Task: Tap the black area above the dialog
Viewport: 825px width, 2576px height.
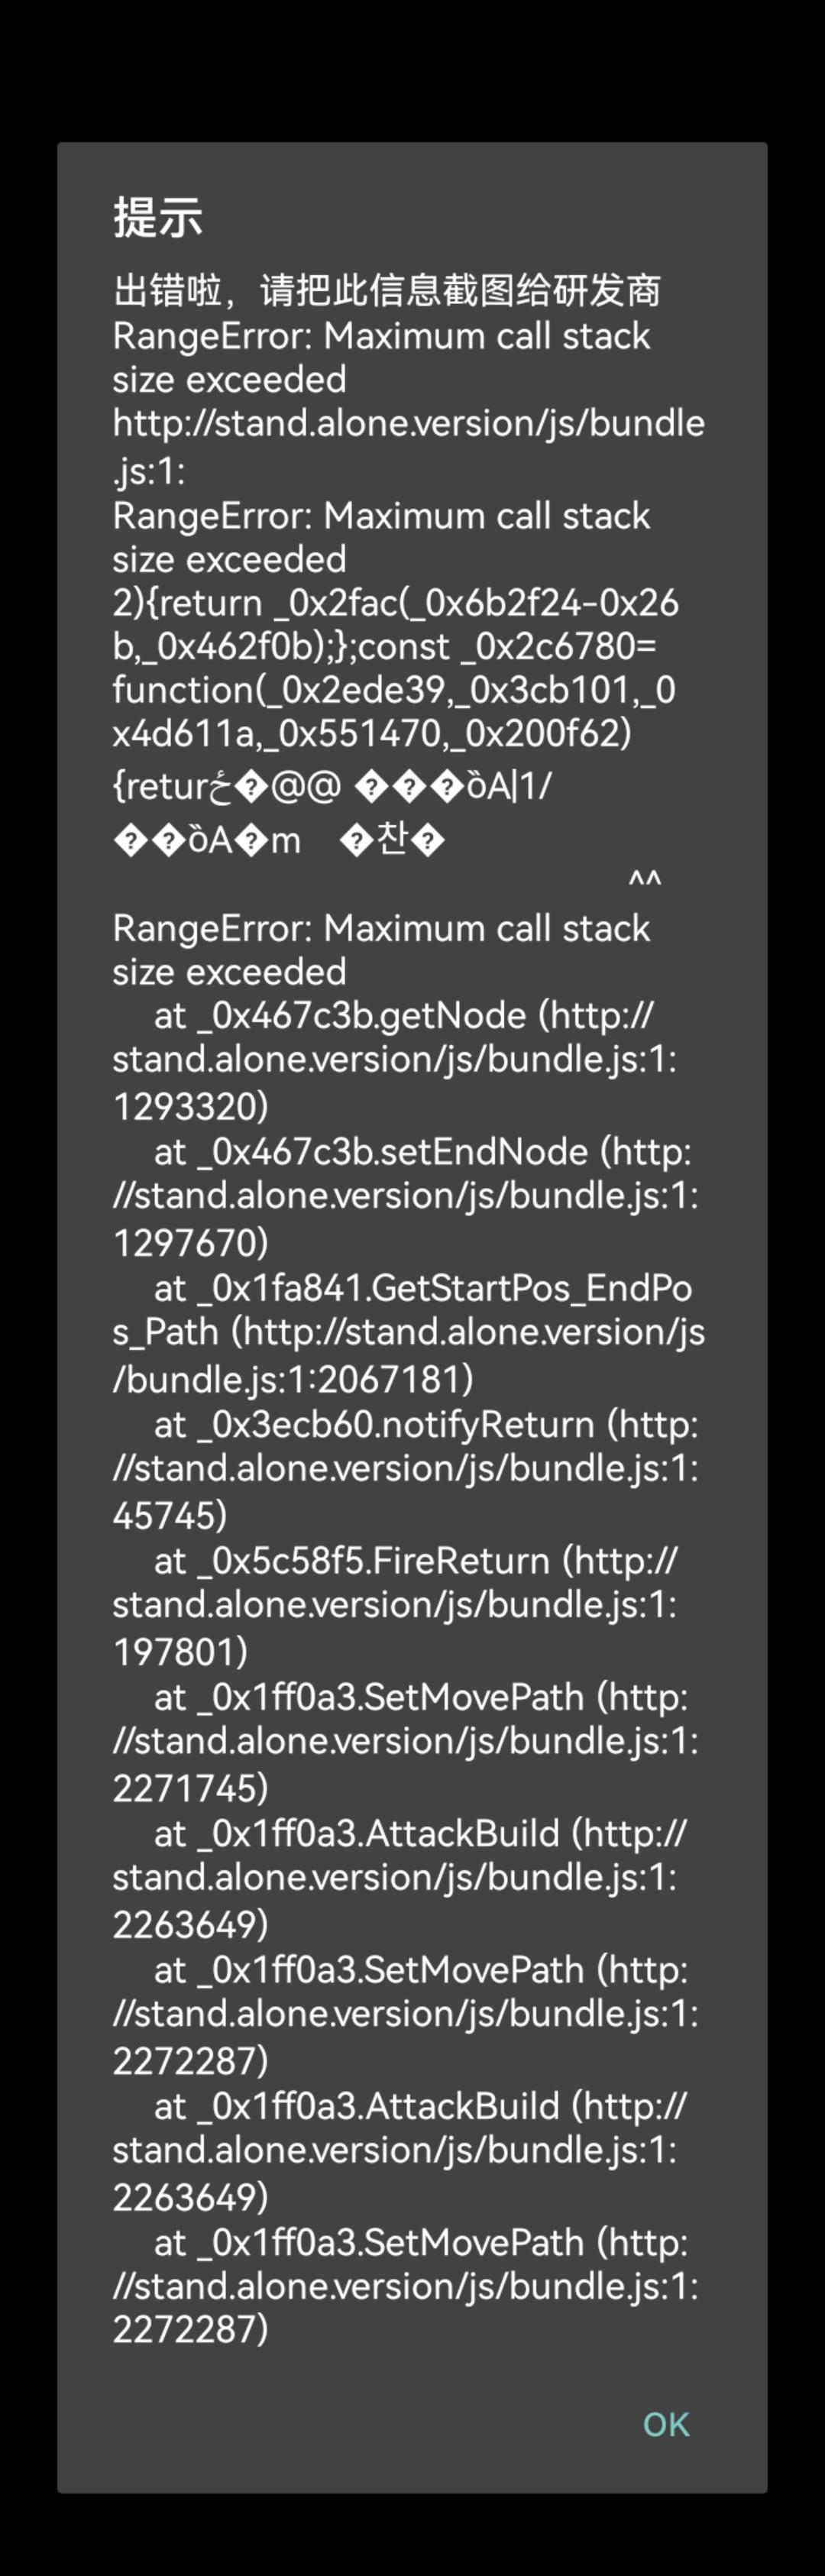Action: tap(412, 70)
